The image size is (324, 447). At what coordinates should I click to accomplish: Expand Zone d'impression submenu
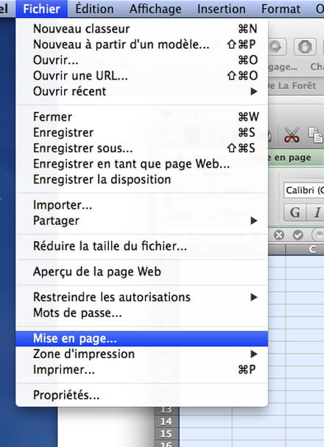click(x=142, y=354)
